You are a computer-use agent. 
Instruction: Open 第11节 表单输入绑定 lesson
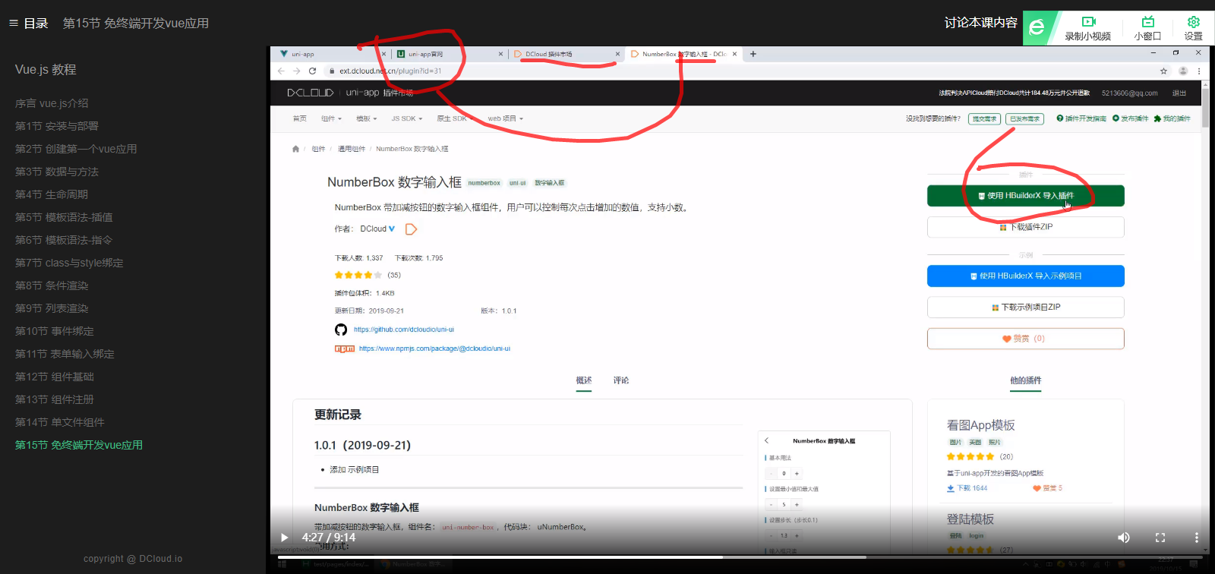pyautogui.click(x=65, y=354)
